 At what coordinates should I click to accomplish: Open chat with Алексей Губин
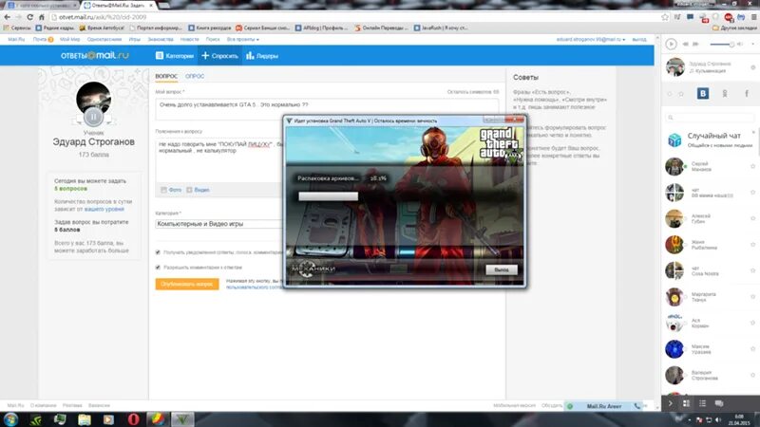tap(701, 219)
